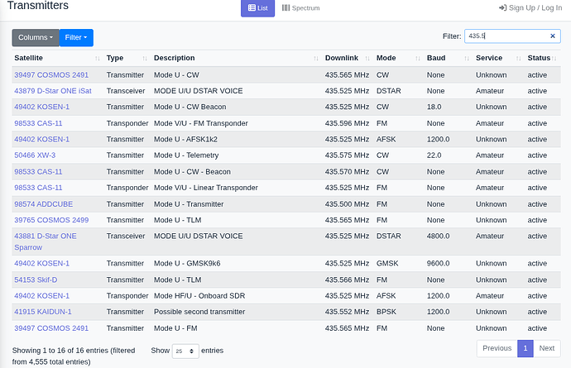Select page 1 in pagination
571x368 pixels.
click(525, 348)
